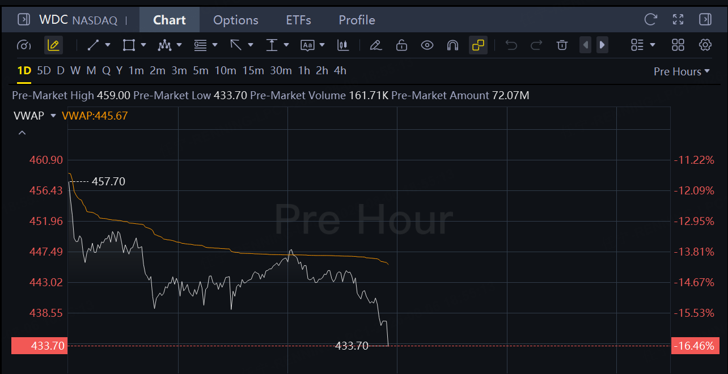Open the Pre Hours session dropdown
The width and height of the screenshot is (728, 374).
(x=682, y=71)
